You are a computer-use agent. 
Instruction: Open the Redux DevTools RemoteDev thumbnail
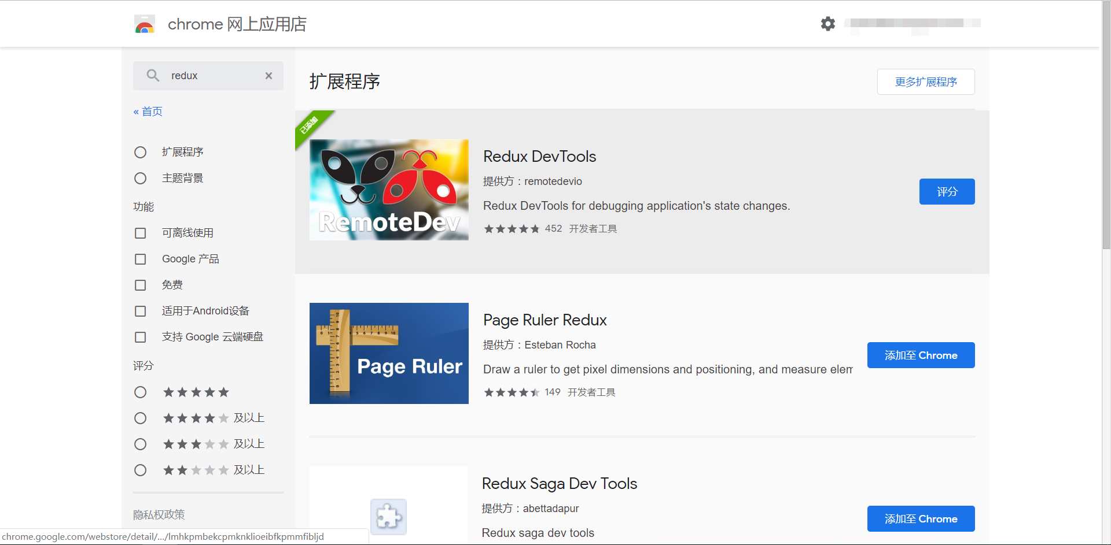coord(389,190)
